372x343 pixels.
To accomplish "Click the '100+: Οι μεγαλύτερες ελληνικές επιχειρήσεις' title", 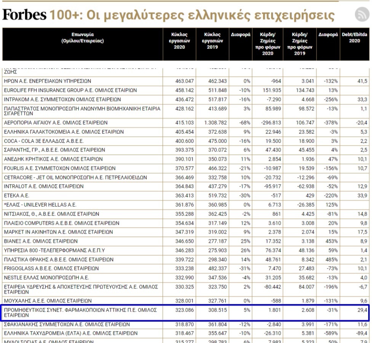I will pos(192,15).
